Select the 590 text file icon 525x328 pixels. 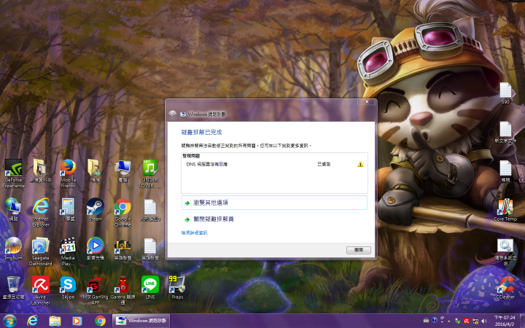click(x=505, y=93)
